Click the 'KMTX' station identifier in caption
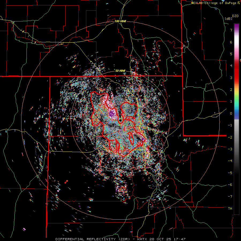 142,239
